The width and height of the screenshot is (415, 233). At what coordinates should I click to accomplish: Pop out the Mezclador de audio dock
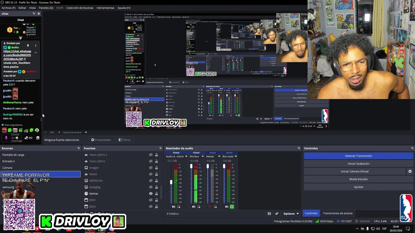[x=299, y=148]
